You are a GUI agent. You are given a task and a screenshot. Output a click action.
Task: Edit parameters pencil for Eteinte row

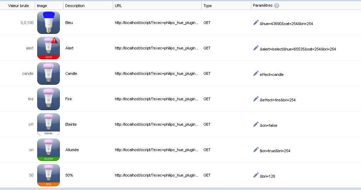click(256, 124)
